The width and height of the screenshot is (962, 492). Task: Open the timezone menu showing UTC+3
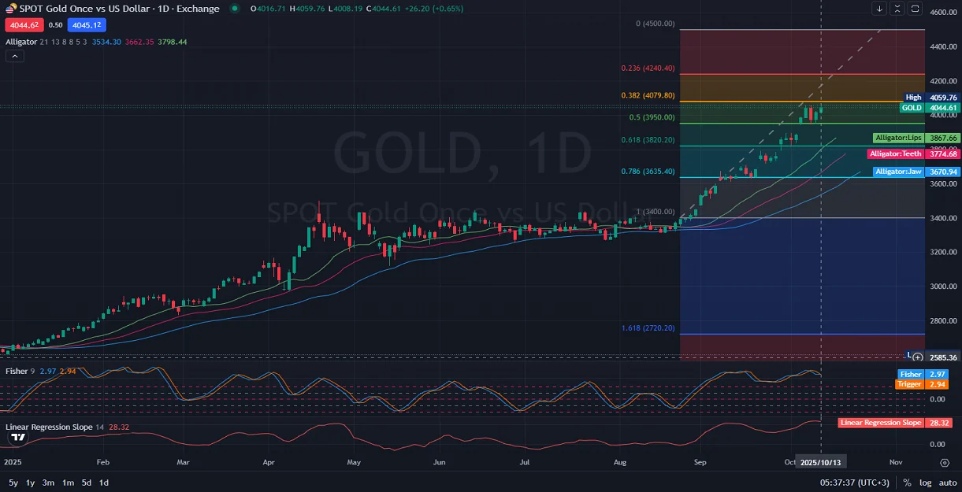tap(855, 483)
